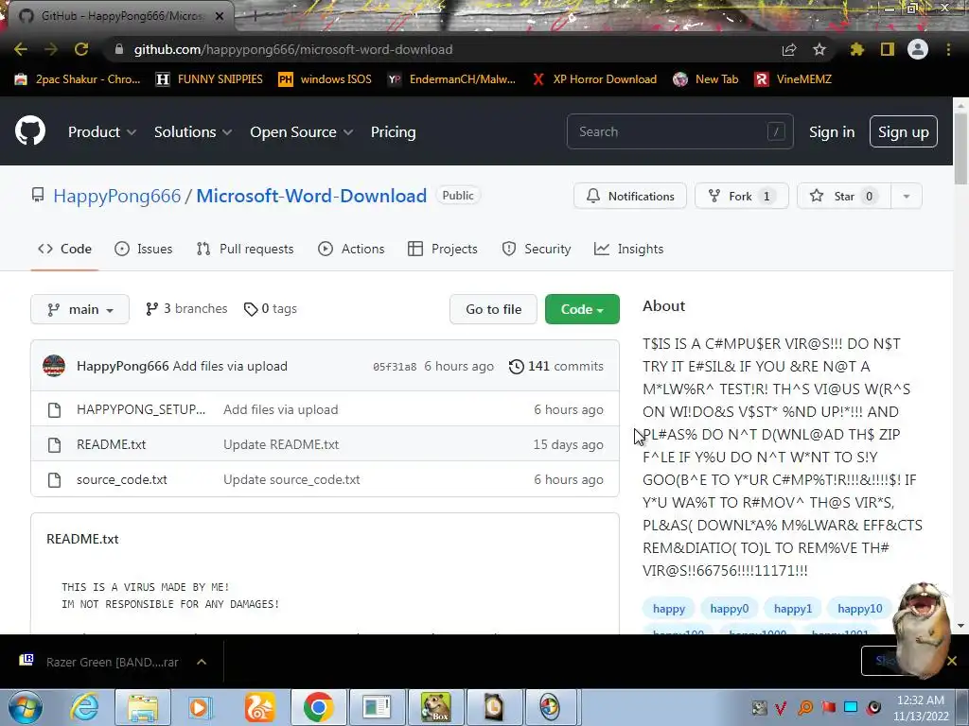969x726 pixels.
Task: Bookmark this page with star icon
Action: [x=819, y=49]
